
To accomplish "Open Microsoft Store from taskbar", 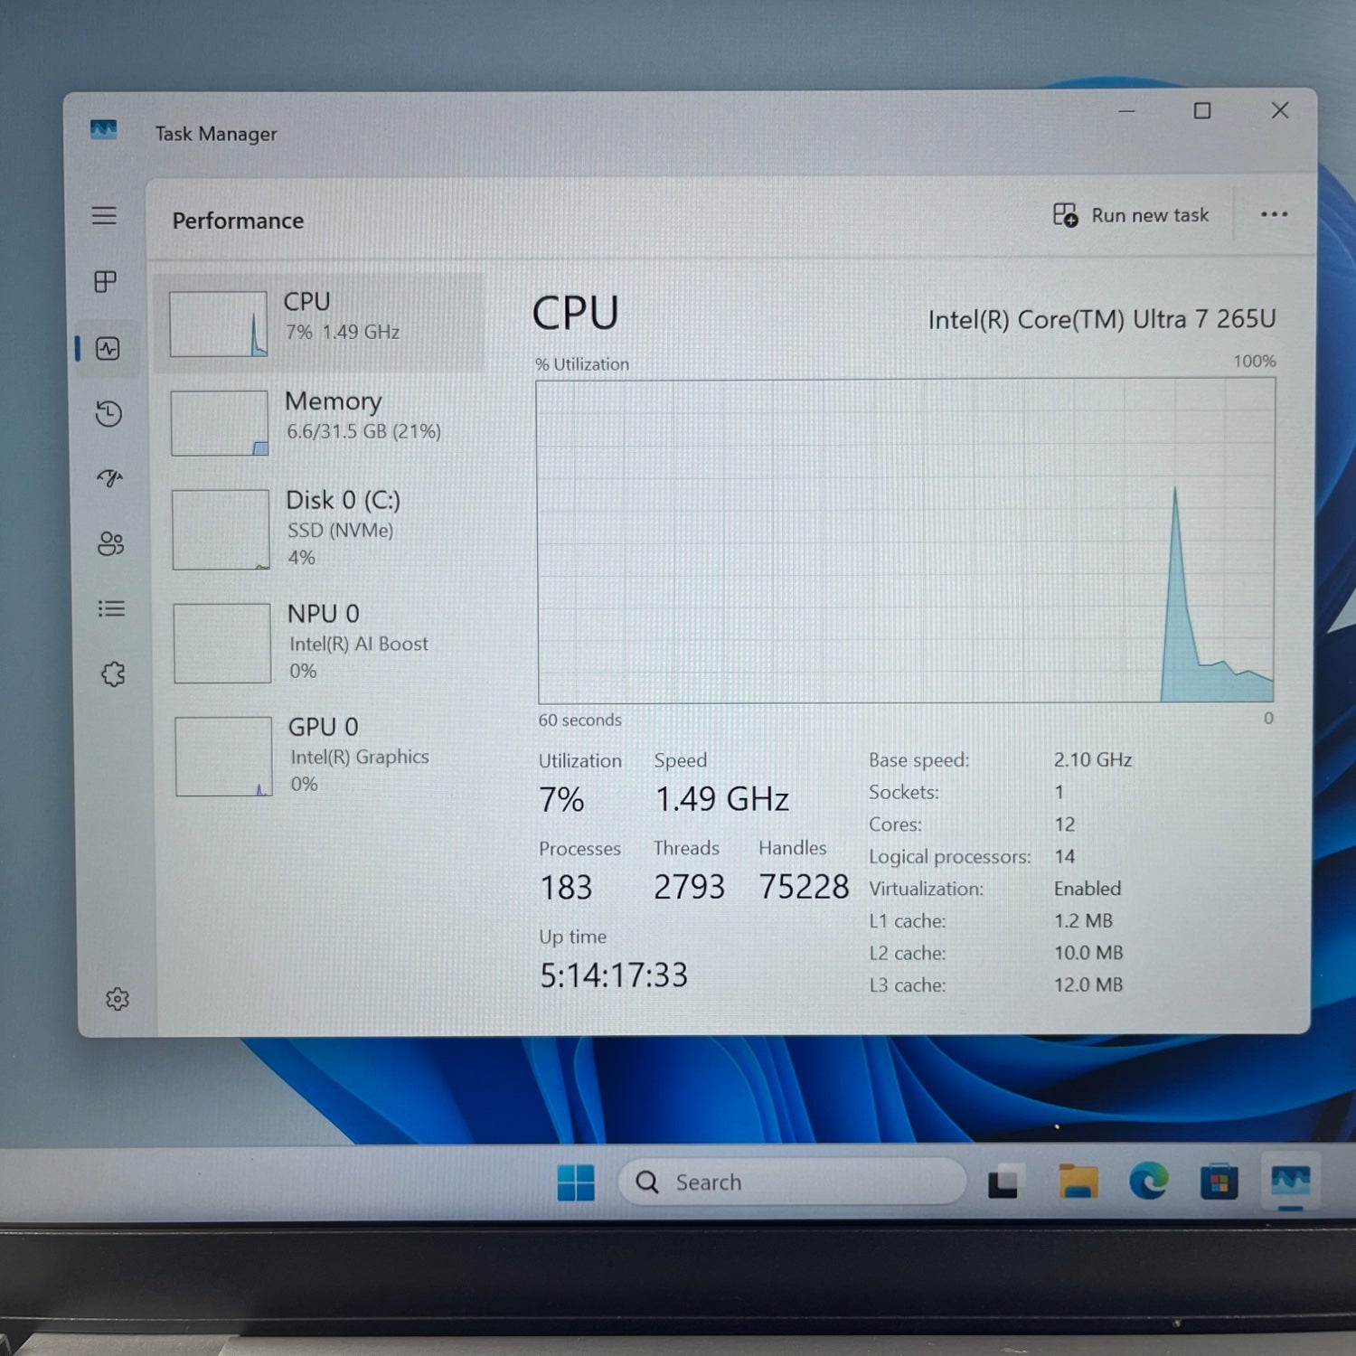I will 1219,1182.
